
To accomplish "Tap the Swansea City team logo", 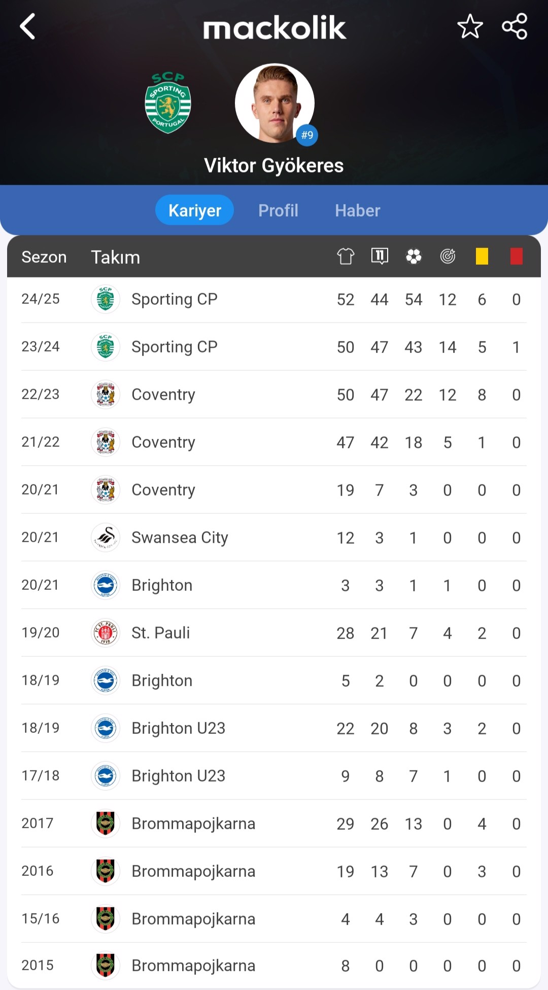I will 106,538.
